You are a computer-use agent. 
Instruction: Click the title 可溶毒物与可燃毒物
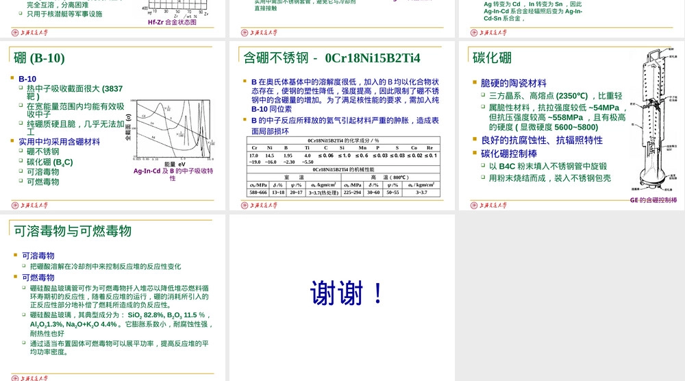[x=73, y=231]
